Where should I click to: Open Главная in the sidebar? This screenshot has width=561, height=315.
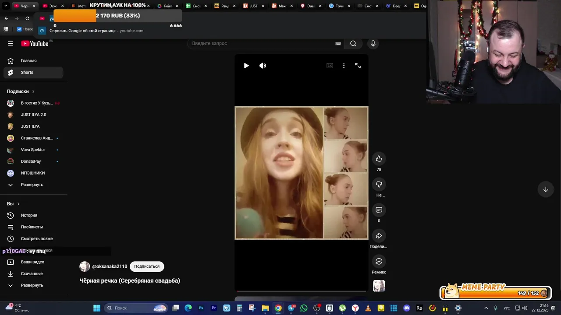[x=33, y=61]
